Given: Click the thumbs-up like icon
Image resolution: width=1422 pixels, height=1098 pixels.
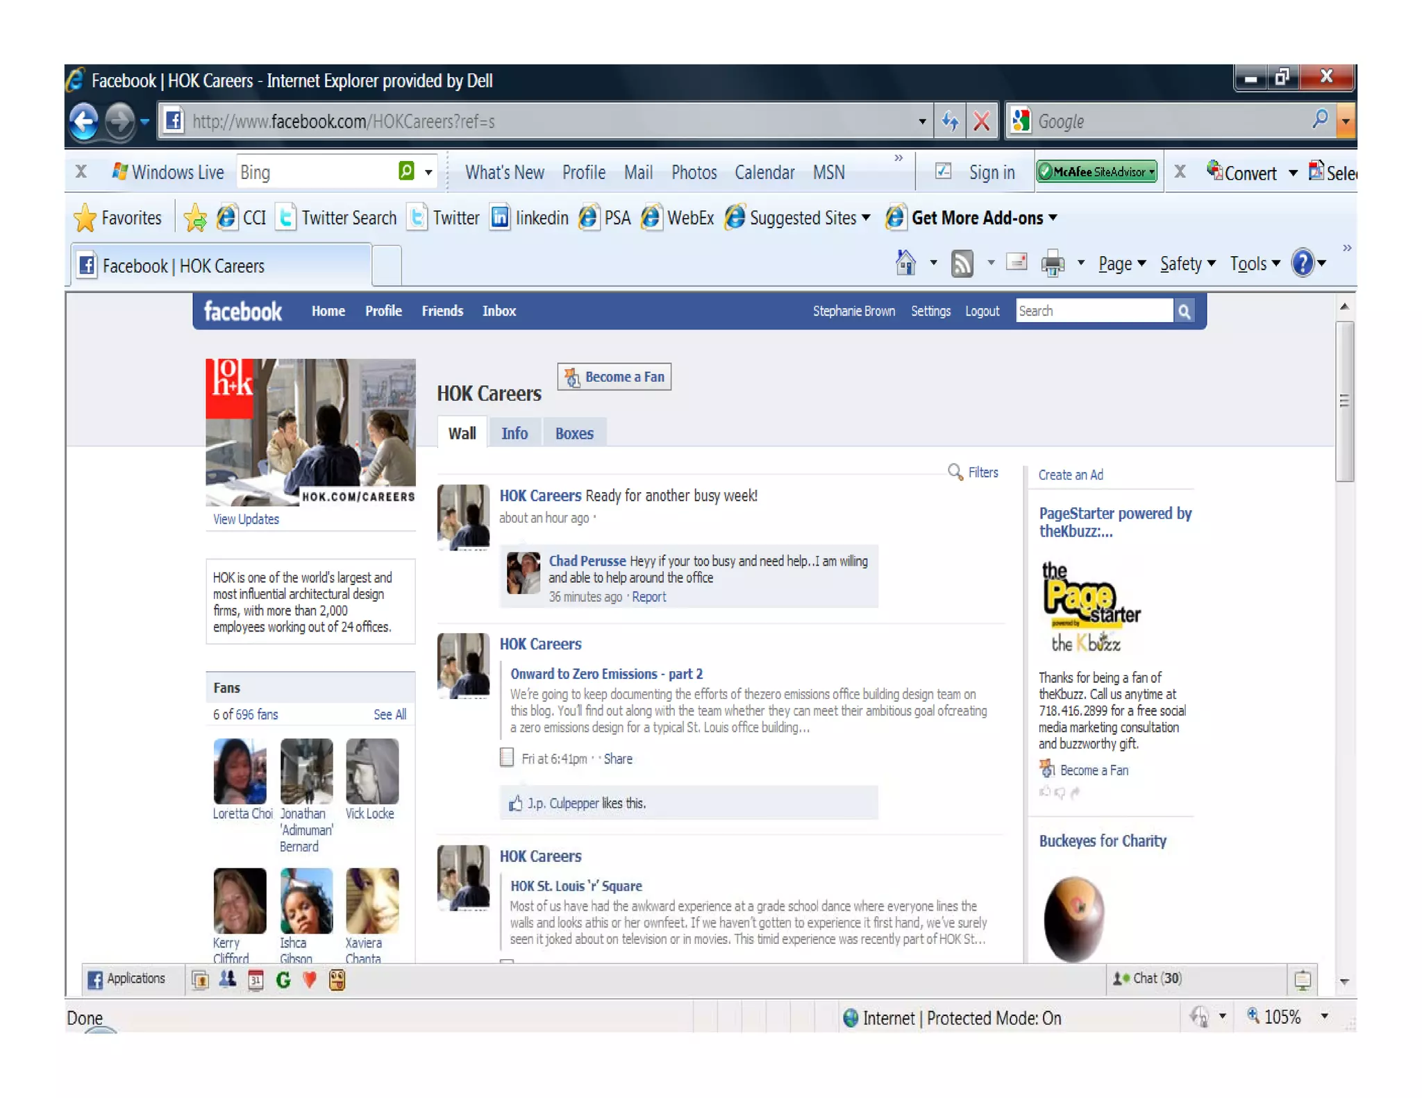Looking at the screenshot, I should 515,803.
